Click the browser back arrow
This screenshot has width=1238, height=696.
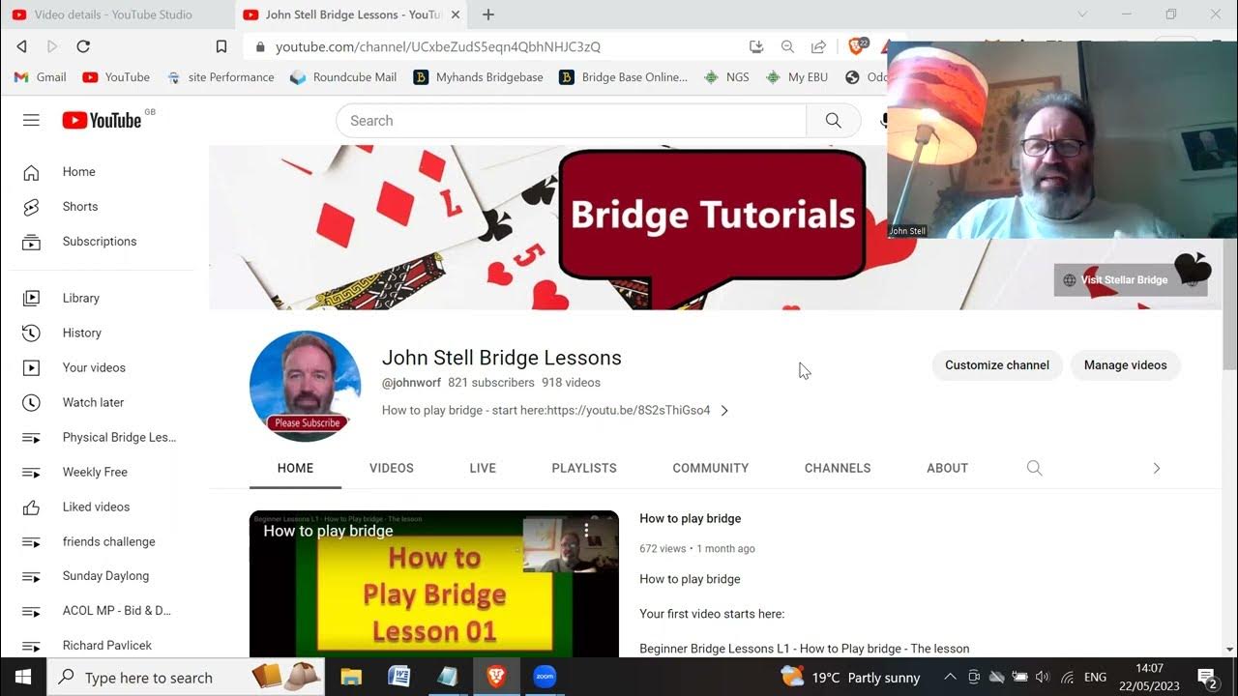pos(21,46)
